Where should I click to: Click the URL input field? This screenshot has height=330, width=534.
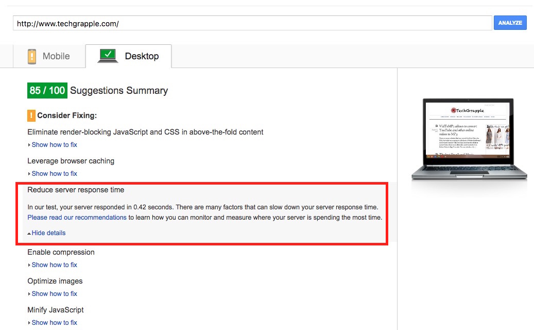[x=252, y=23]
